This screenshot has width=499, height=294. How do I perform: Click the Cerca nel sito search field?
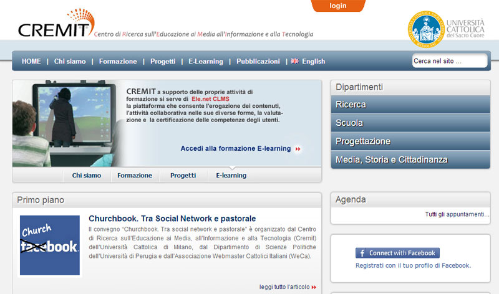point(448,61)
